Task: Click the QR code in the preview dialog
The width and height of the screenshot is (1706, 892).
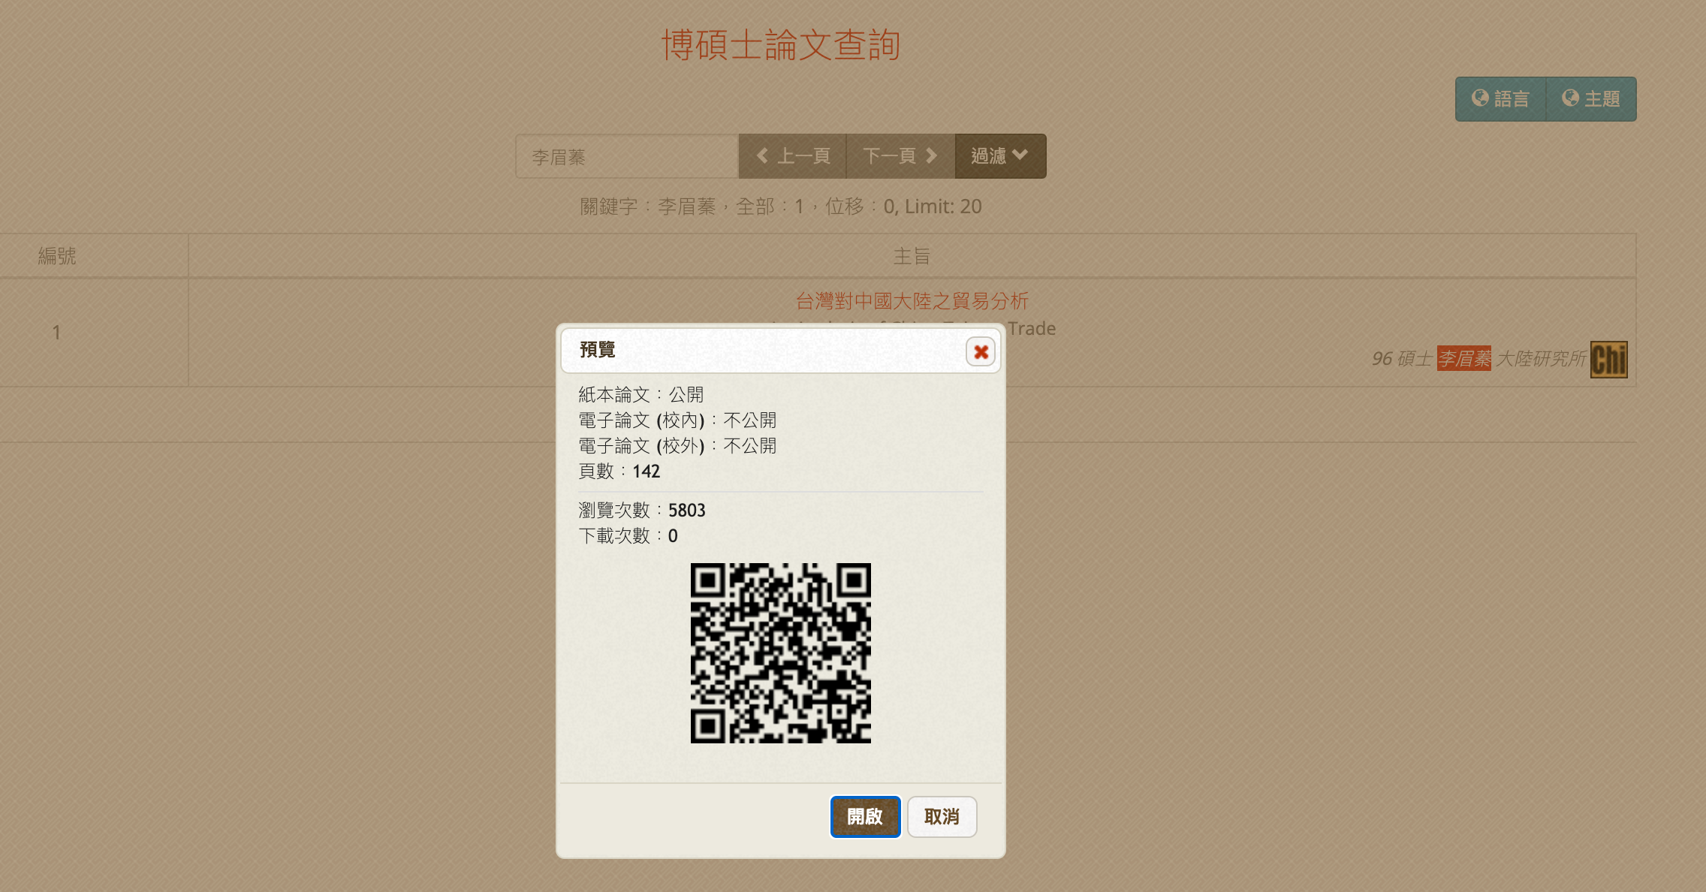Action: coord(781,652)
